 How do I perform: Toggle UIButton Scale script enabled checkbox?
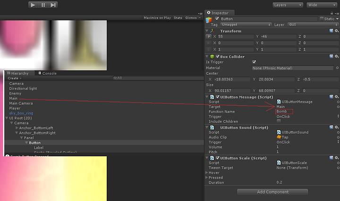tap(218, 158)
